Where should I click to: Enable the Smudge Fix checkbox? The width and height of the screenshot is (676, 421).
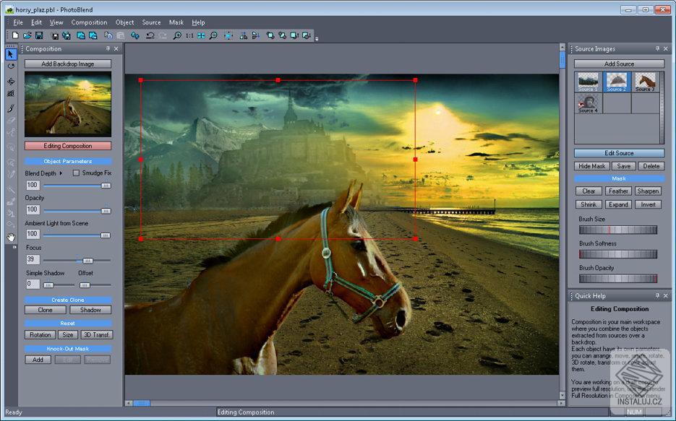point(76,173)
